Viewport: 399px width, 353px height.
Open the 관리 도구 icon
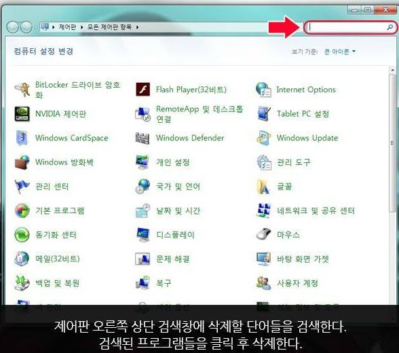263,162
